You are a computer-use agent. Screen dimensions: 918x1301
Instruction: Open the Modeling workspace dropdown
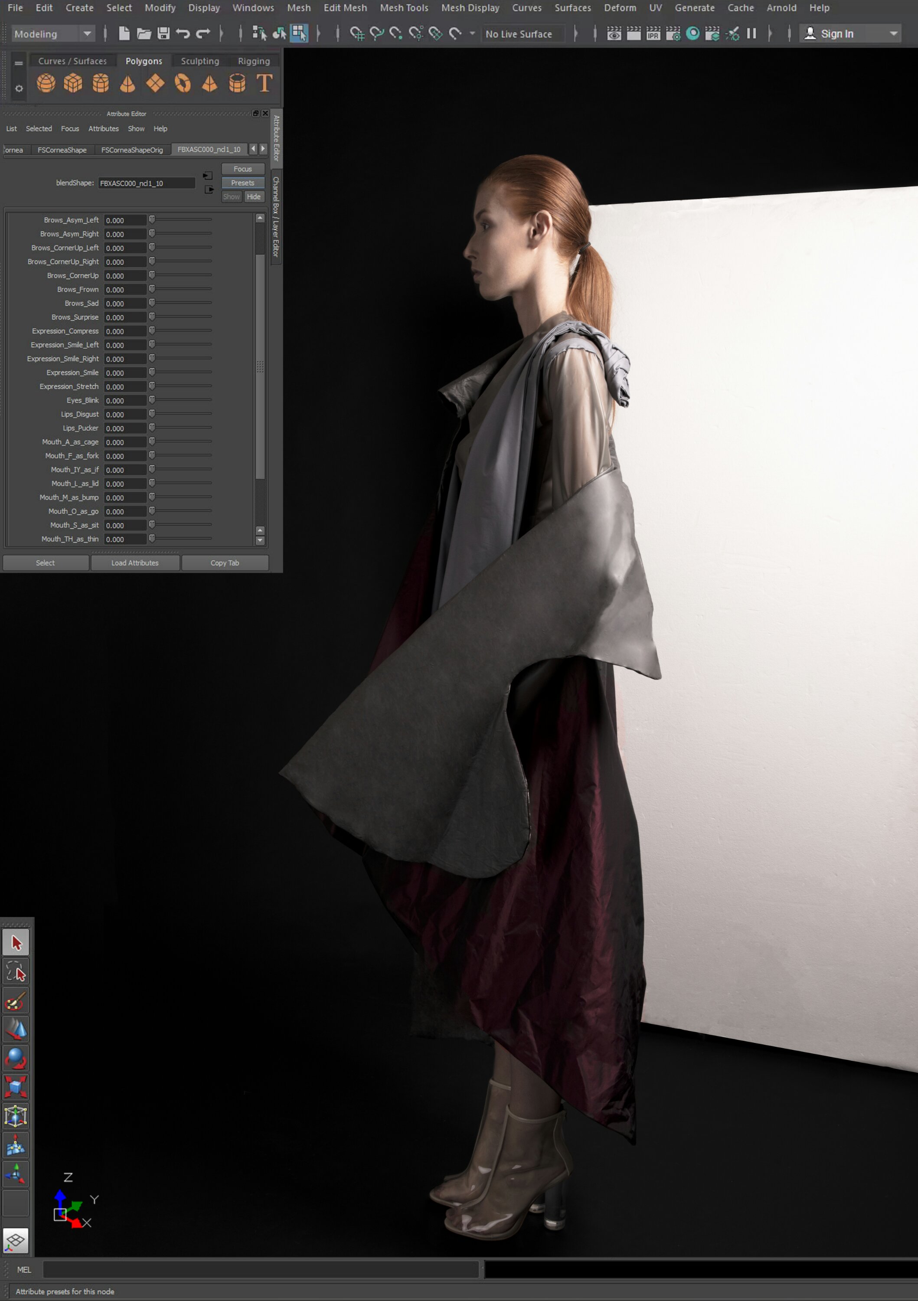52,34
